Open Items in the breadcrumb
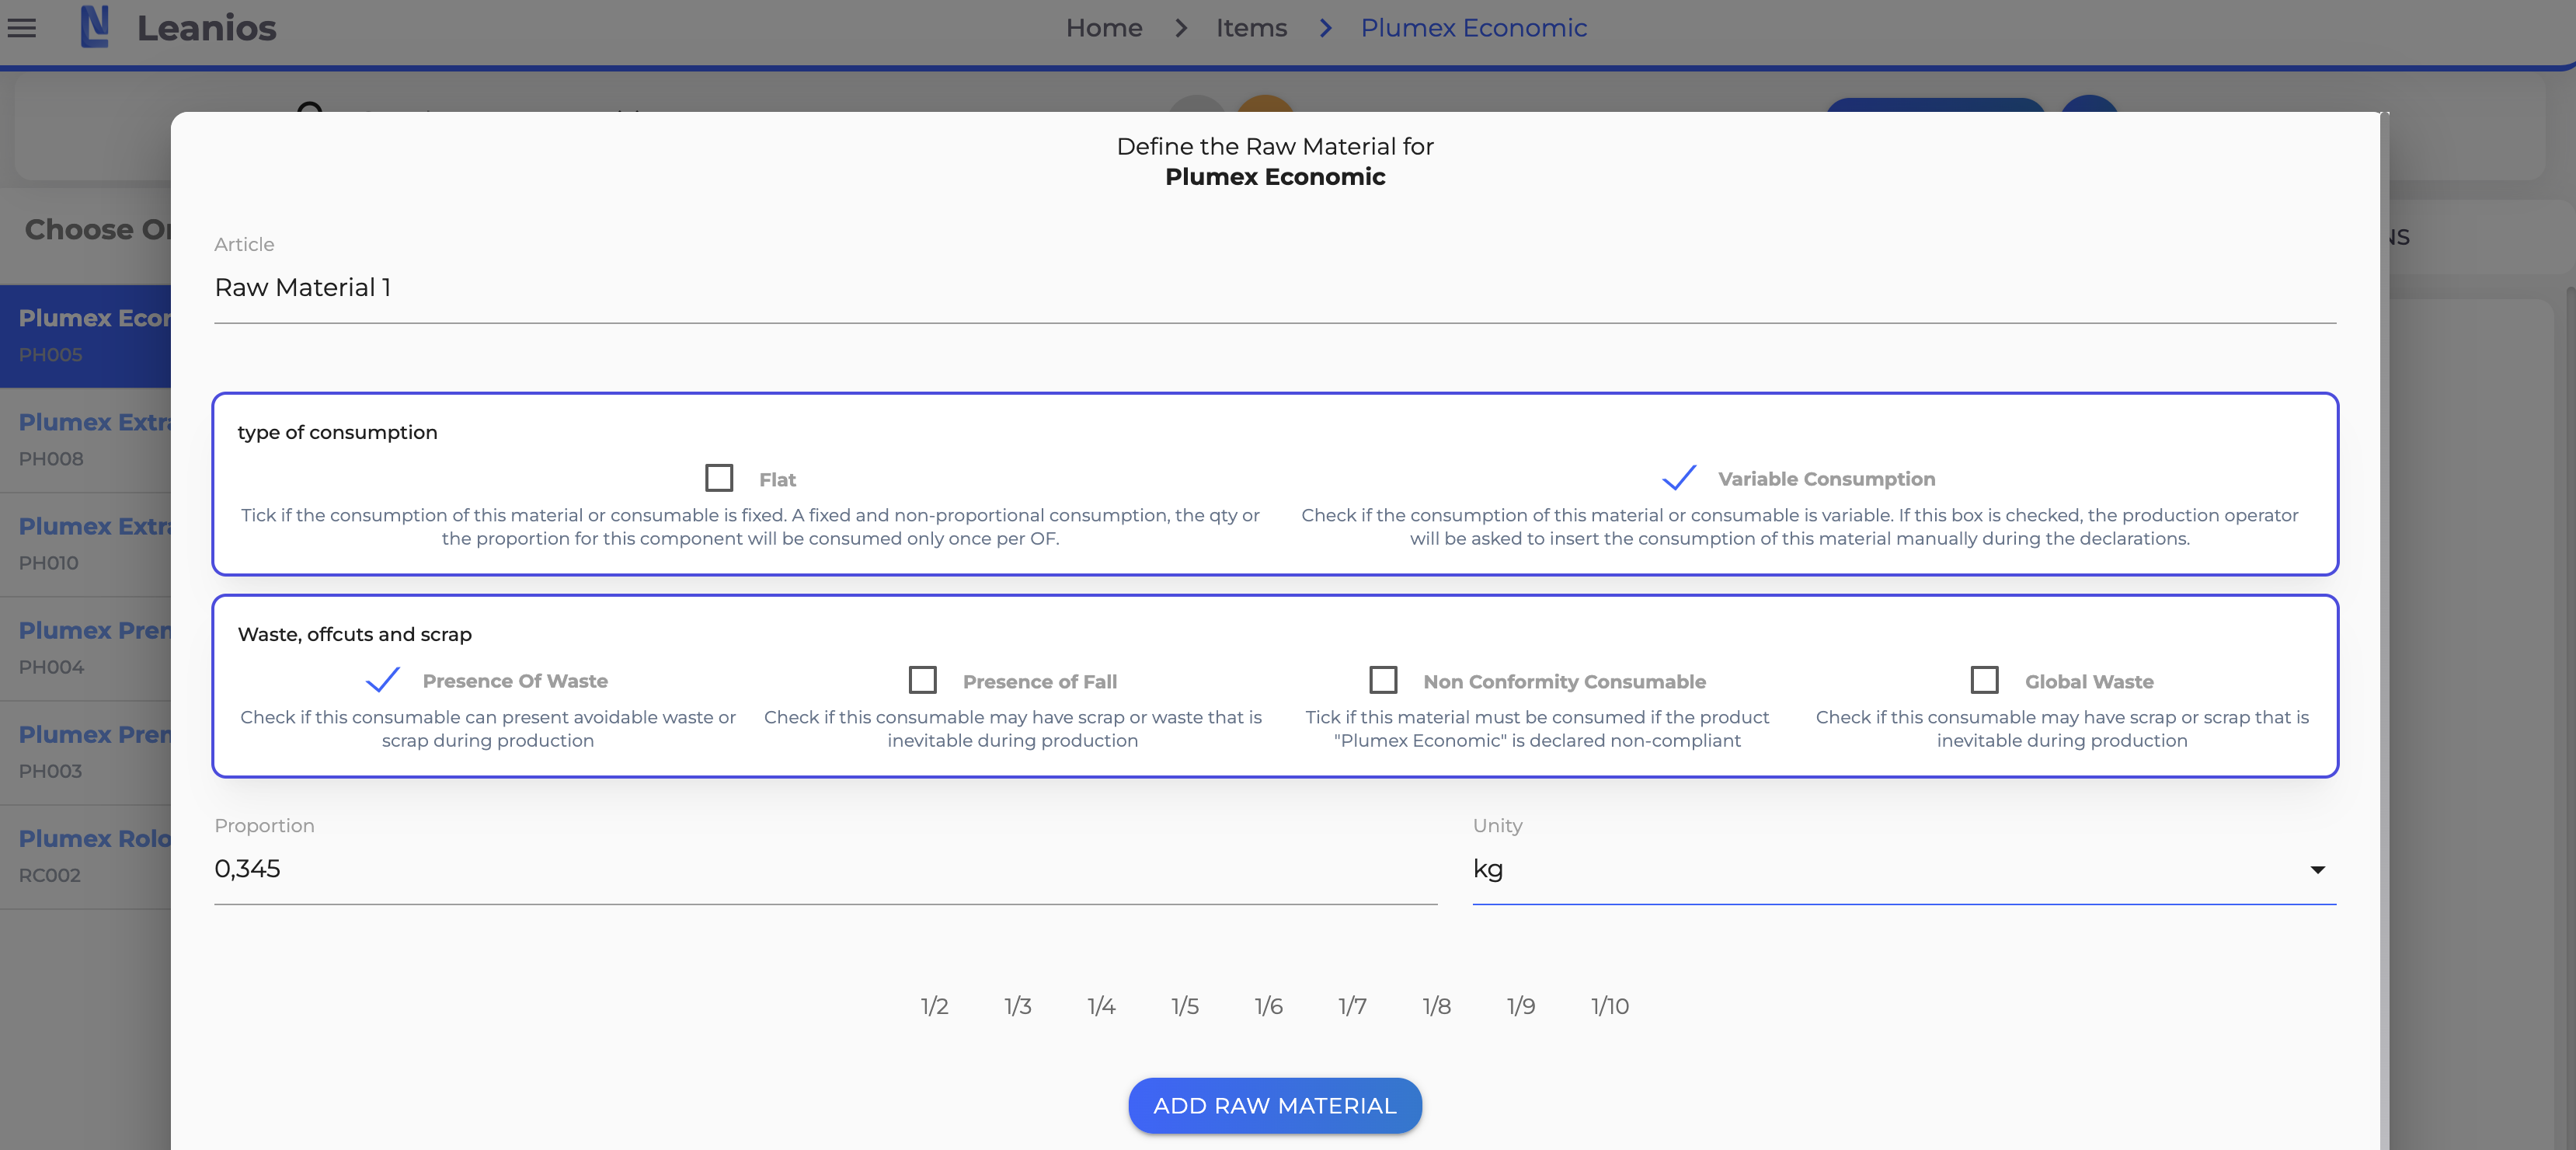The width and height of the screenshot is (2576, 1150). tap(1251, 28)
